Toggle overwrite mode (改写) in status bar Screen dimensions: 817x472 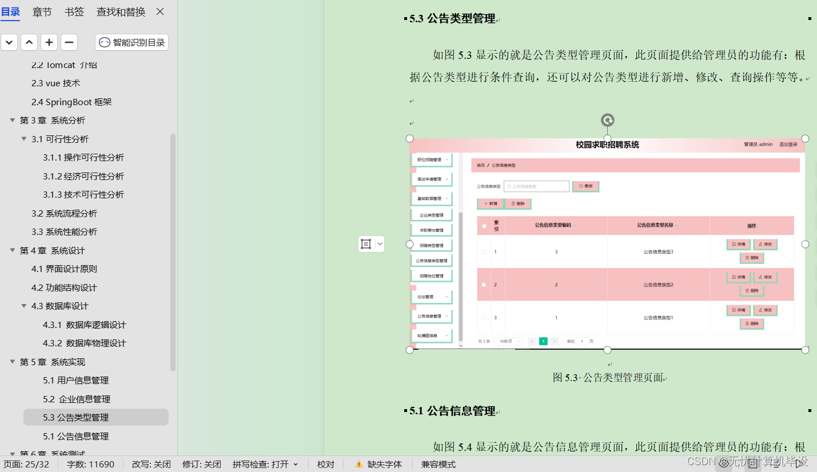[150, 464]
